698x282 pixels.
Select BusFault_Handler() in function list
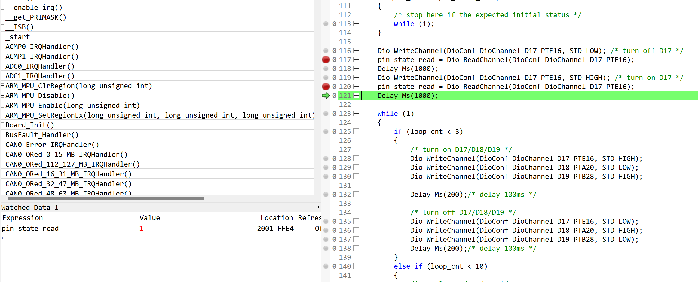[157, 135]
